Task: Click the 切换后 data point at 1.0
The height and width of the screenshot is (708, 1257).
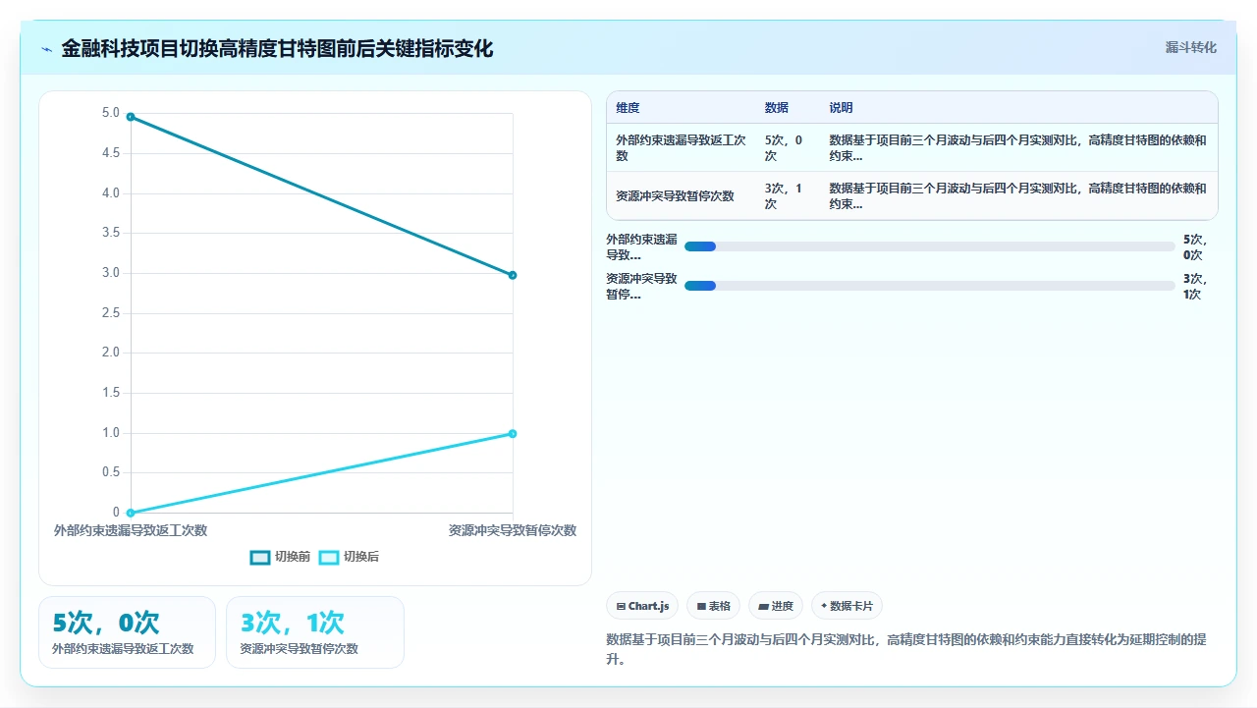Action: click(x=513, y=433)
